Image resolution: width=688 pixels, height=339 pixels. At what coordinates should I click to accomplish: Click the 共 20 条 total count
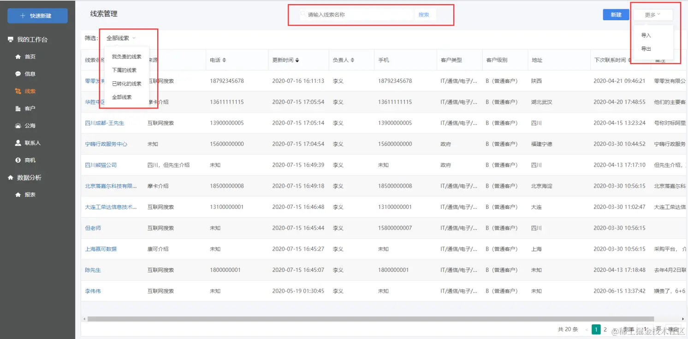click(x=568, y=329)
